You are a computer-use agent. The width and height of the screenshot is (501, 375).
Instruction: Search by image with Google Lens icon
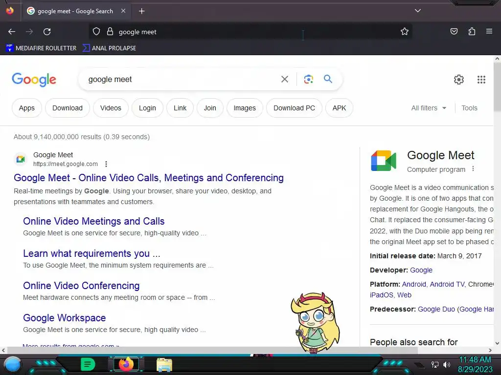308,79
